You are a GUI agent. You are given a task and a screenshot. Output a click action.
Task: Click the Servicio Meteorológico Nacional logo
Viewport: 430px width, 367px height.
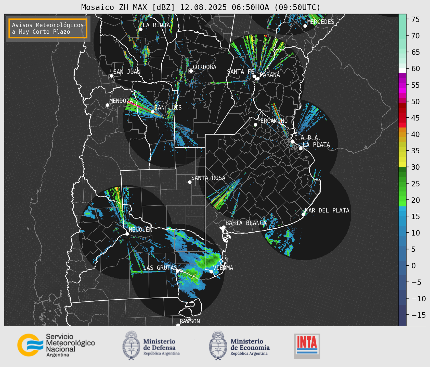(56, 345)
